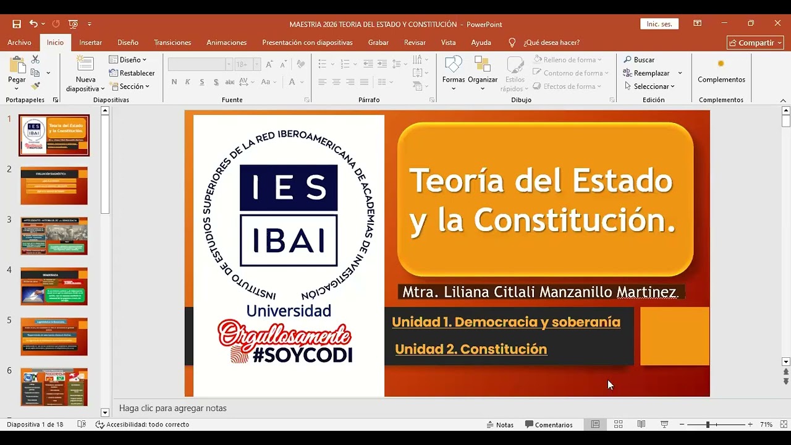
Task: Zoom out with the minus button
Action: coord(682,425)
